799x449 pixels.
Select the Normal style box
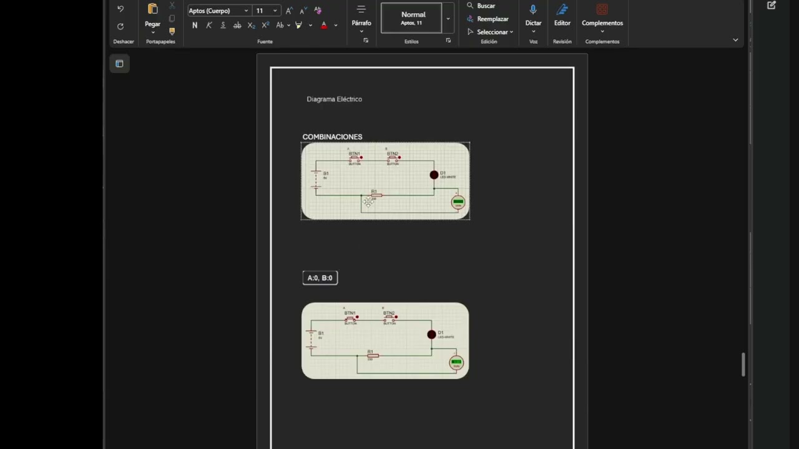coord(411,18)
